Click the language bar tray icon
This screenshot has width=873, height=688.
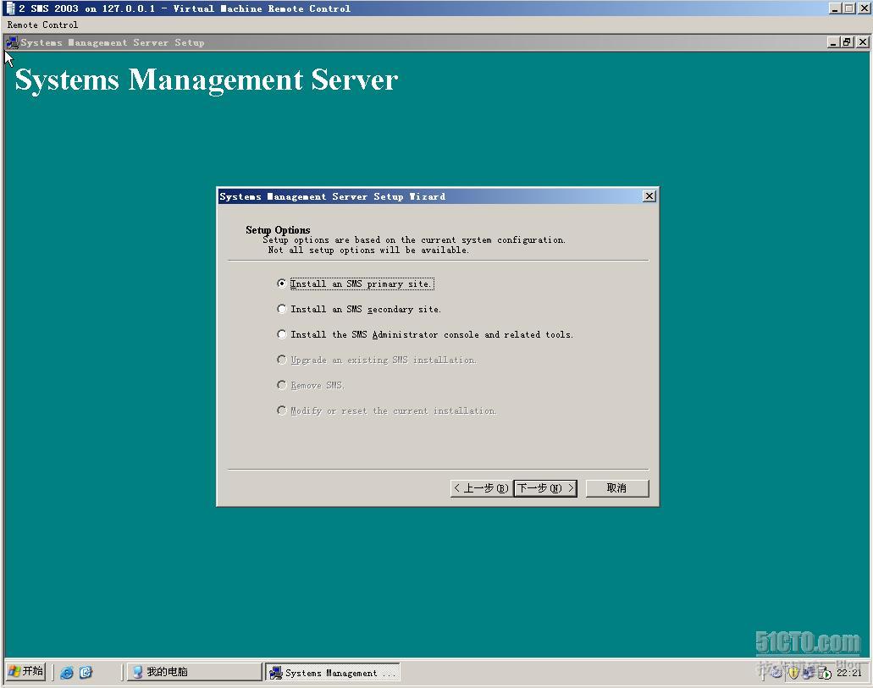[x=776, y=673]
